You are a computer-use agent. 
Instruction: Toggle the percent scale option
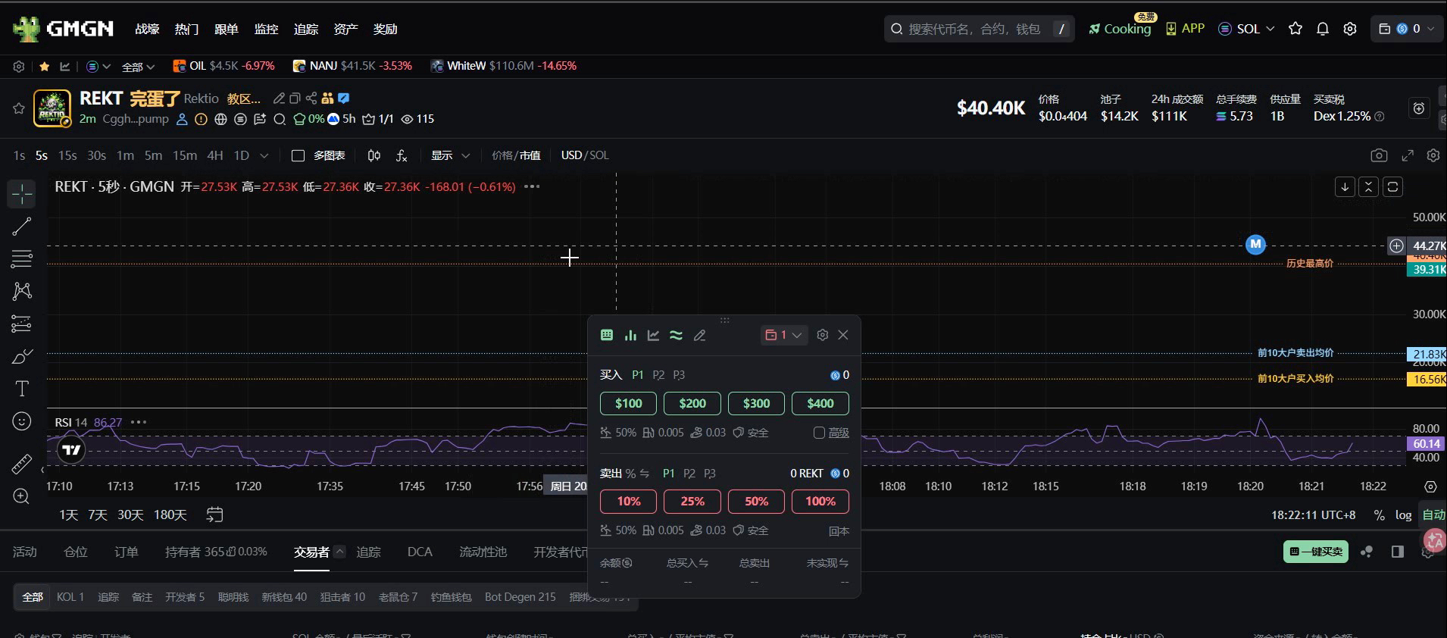(x=1380, y=515)
